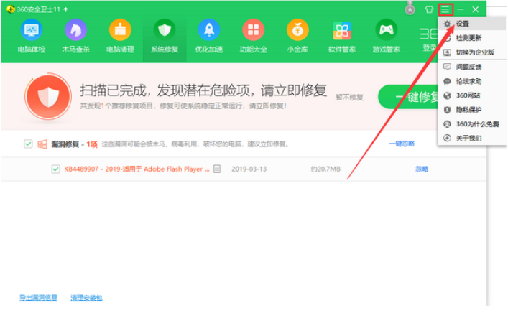Uncheck the KB4489907 patch checkbox

(x=55, y=169)
